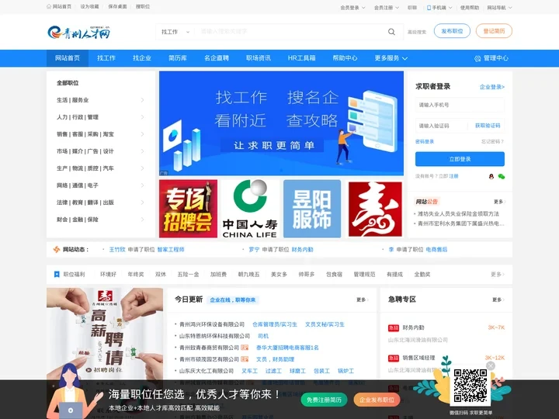Click the 登记简历 button
Screen dimensions: 559x419
[494, 31]
